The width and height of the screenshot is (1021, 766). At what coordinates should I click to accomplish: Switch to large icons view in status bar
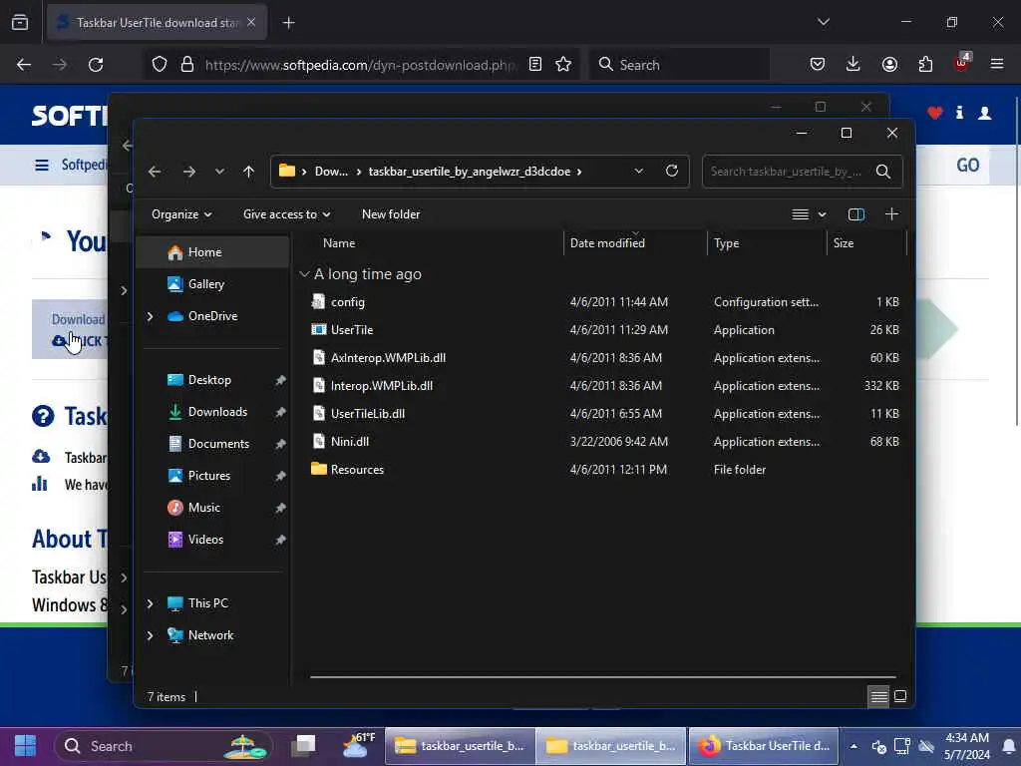click(900, 697)
